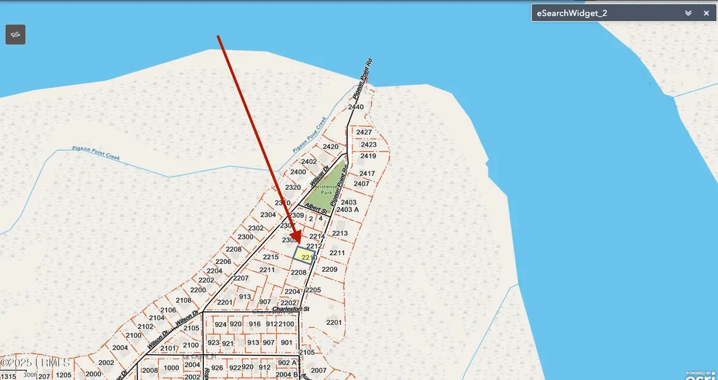Select the sketch/draw tool icon

click(15, 34)
